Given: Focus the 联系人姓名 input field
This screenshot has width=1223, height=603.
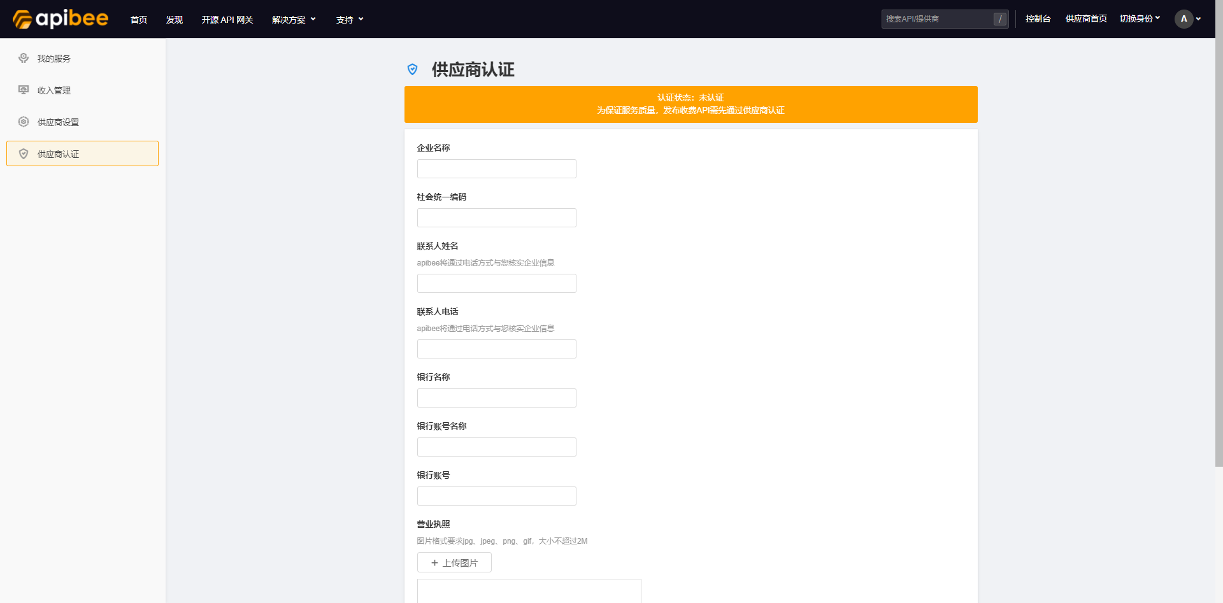Looking at the screenshot, I should click(x=497, y=283).
